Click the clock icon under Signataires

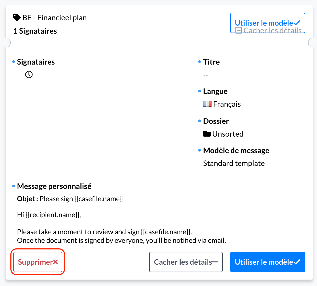point(29,74)
